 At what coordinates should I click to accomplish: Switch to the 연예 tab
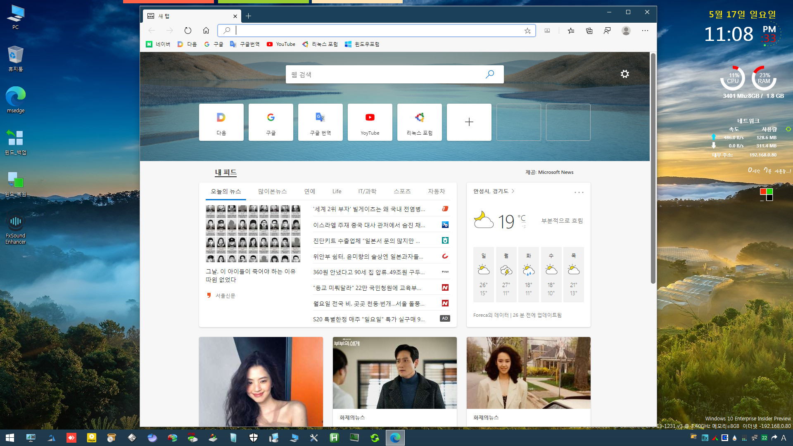coord(310,191)
